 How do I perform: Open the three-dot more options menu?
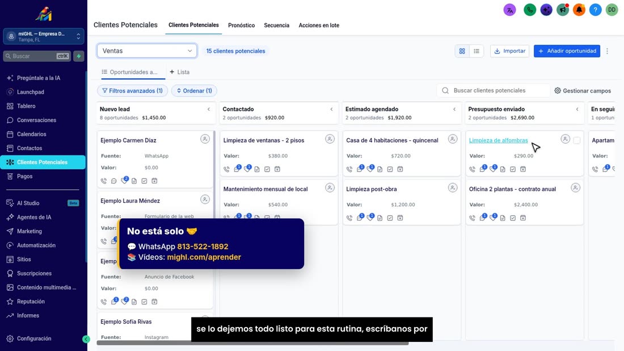coord(608,51)
